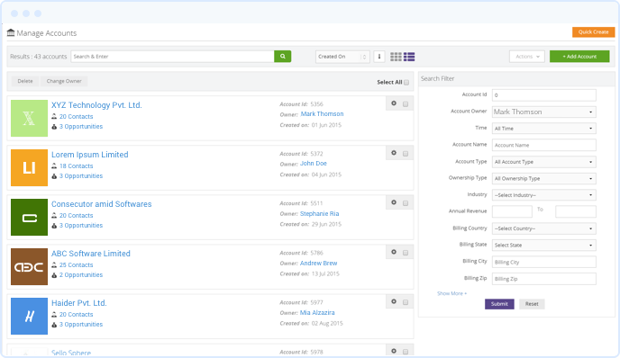Open gear settings for XYZ Technology Pvt. Ltd.
Screen dimensions: 620x358
point(394,103)
